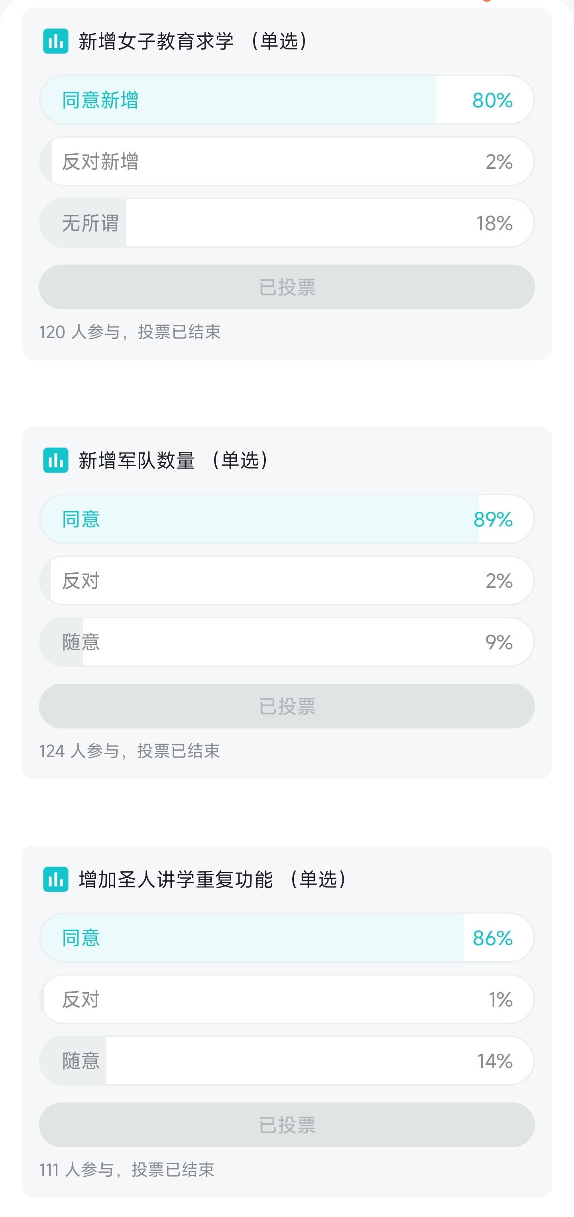This screenshot has width=574, height=1217.
Task: Click 已投票 button under the 圣人讲学 poll
Action: [x=287, y=1124]
